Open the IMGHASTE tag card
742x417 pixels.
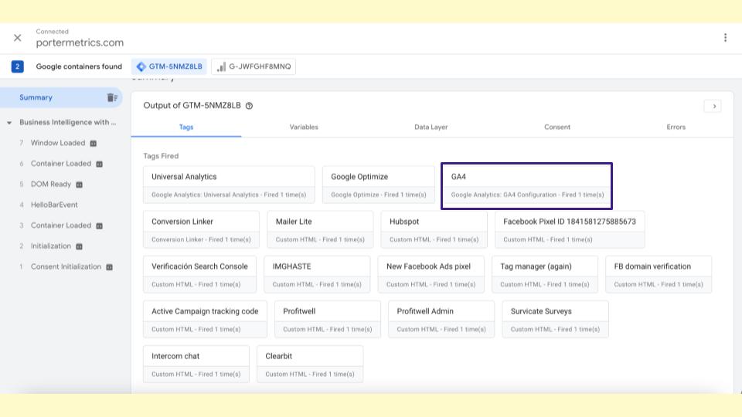(317, 275)
